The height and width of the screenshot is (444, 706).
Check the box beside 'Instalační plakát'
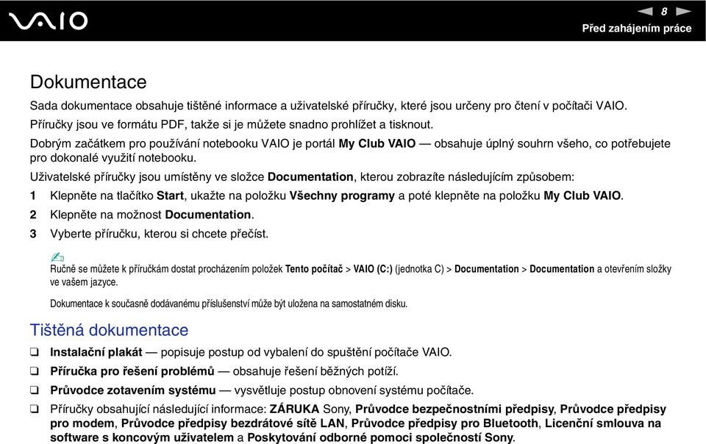pos(35,352)
